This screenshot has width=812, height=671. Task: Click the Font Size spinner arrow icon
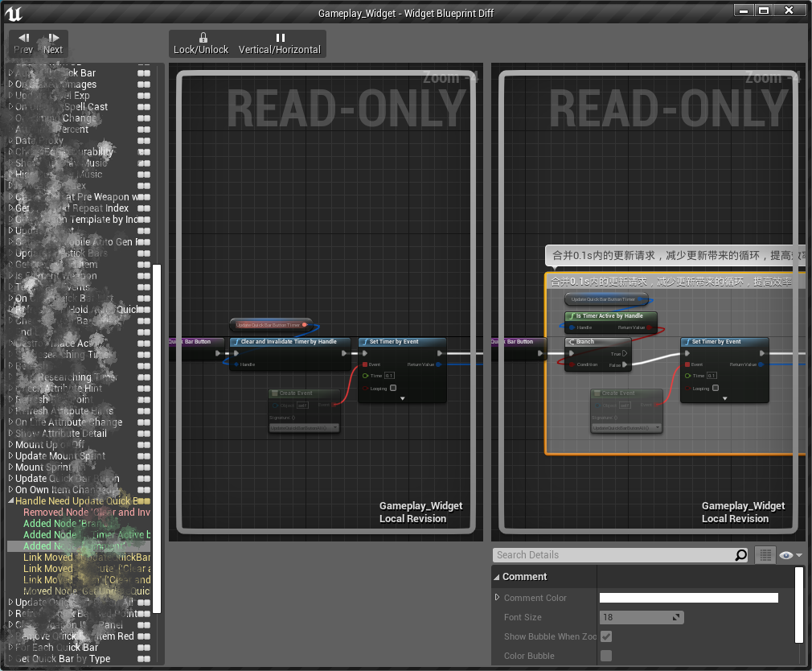click(x=676, y=618)
